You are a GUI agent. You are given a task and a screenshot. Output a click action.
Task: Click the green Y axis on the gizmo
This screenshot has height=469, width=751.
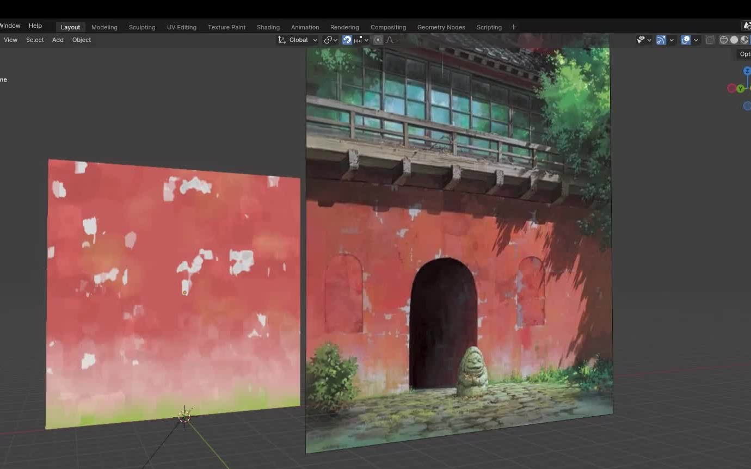point(740,89)
